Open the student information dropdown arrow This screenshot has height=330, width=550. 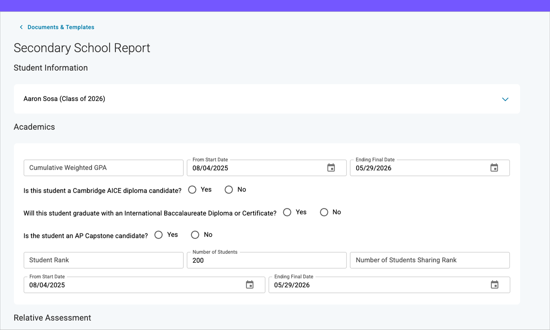505,99
